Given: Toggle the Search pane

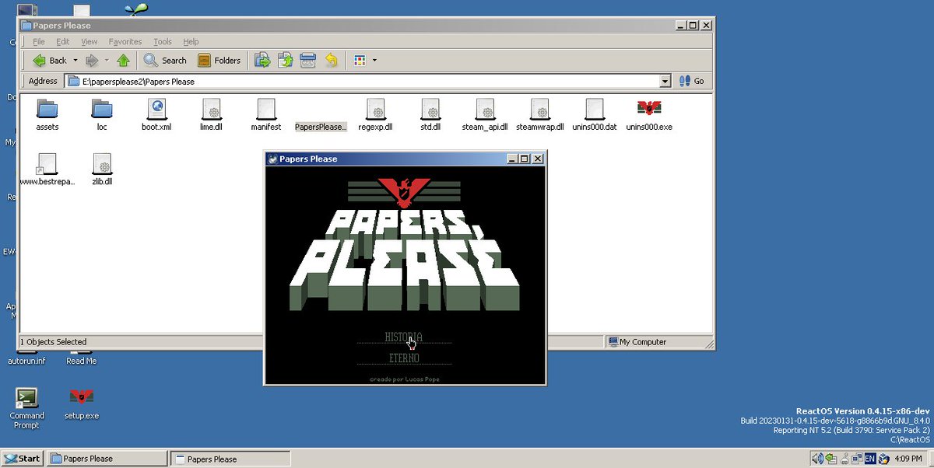Looking at the screenshot, I should [165, 60].
